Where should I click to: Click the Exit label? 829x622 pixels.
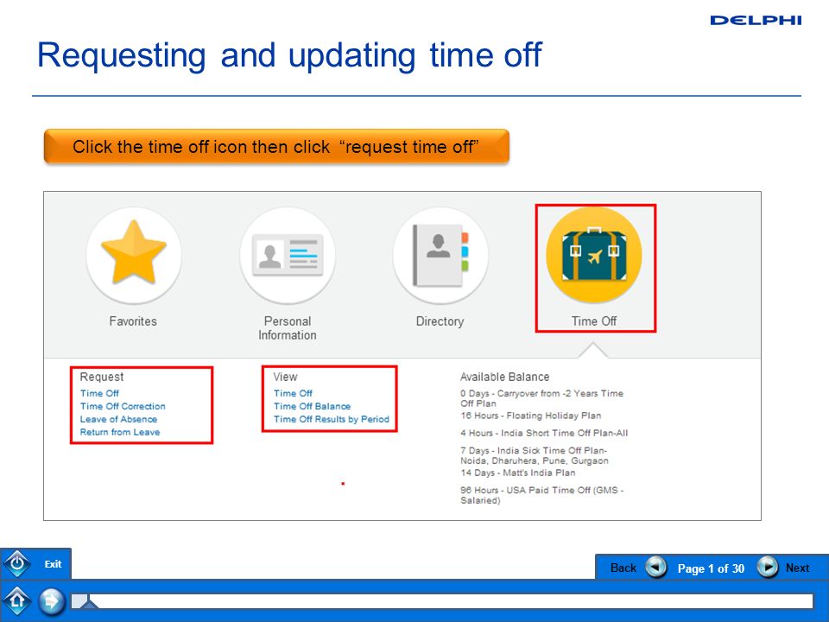pyautogui.click(x=53, y=564)
